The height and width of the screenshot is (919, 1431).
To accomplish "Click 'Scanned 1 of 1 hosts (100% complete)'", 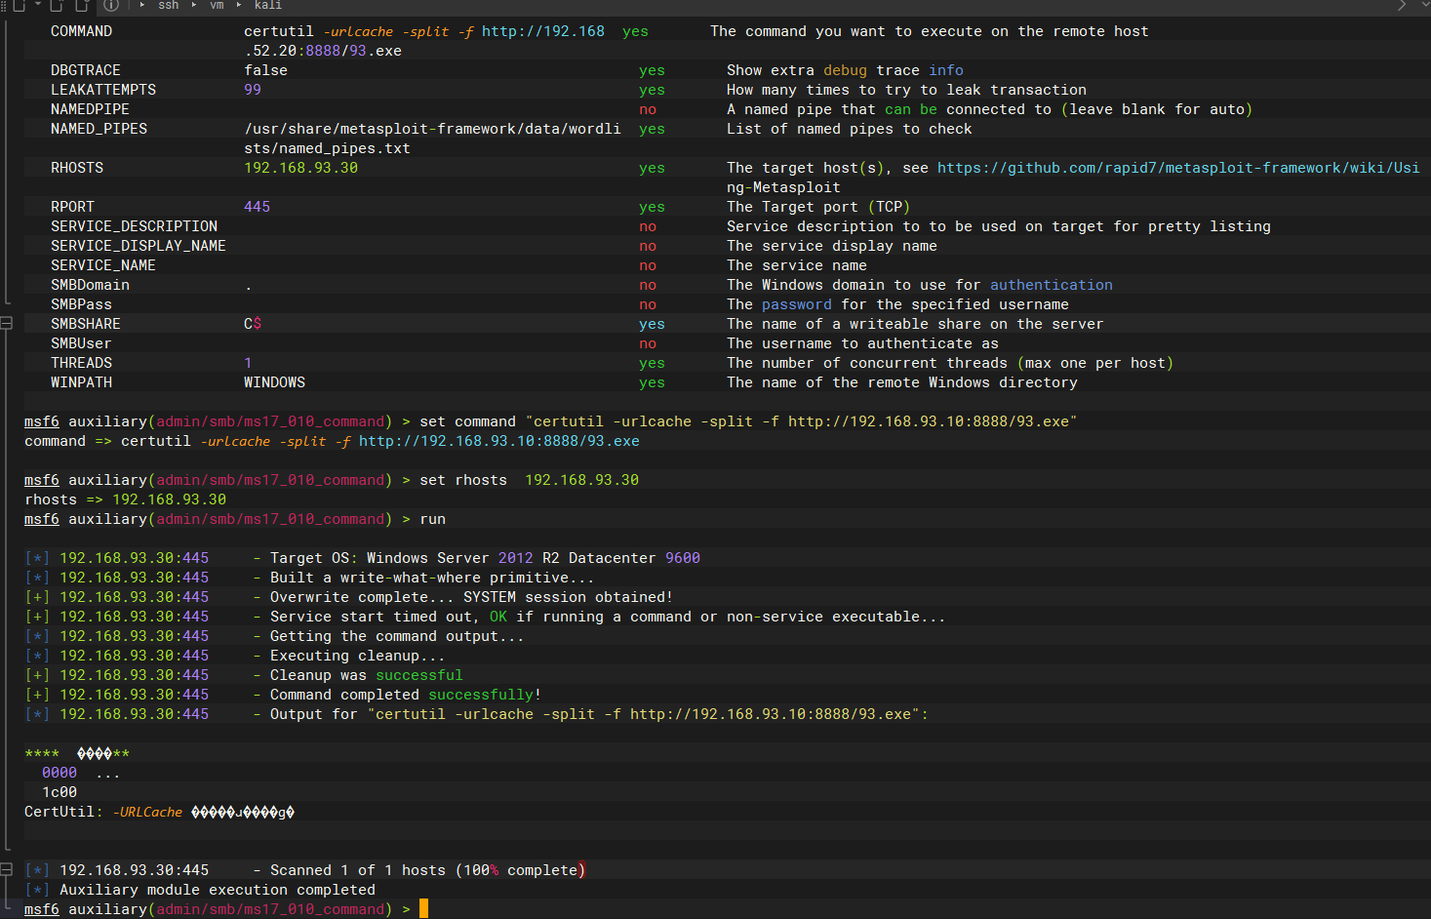I will pos(427,870).
